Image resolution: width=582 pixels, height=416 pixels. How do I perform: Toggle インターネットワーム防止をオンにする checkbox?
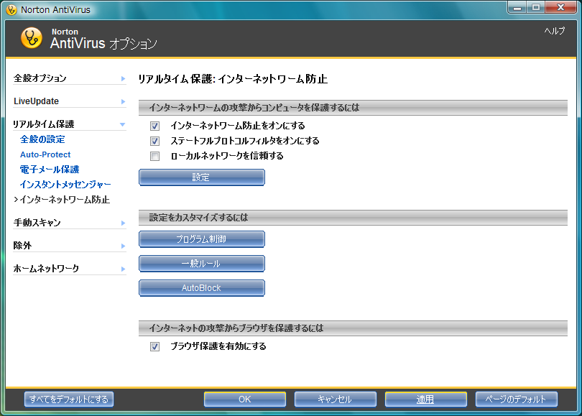point(154,126)
